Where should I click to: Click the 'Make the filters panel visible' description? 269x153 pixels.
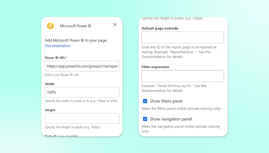tap(181, 109)
